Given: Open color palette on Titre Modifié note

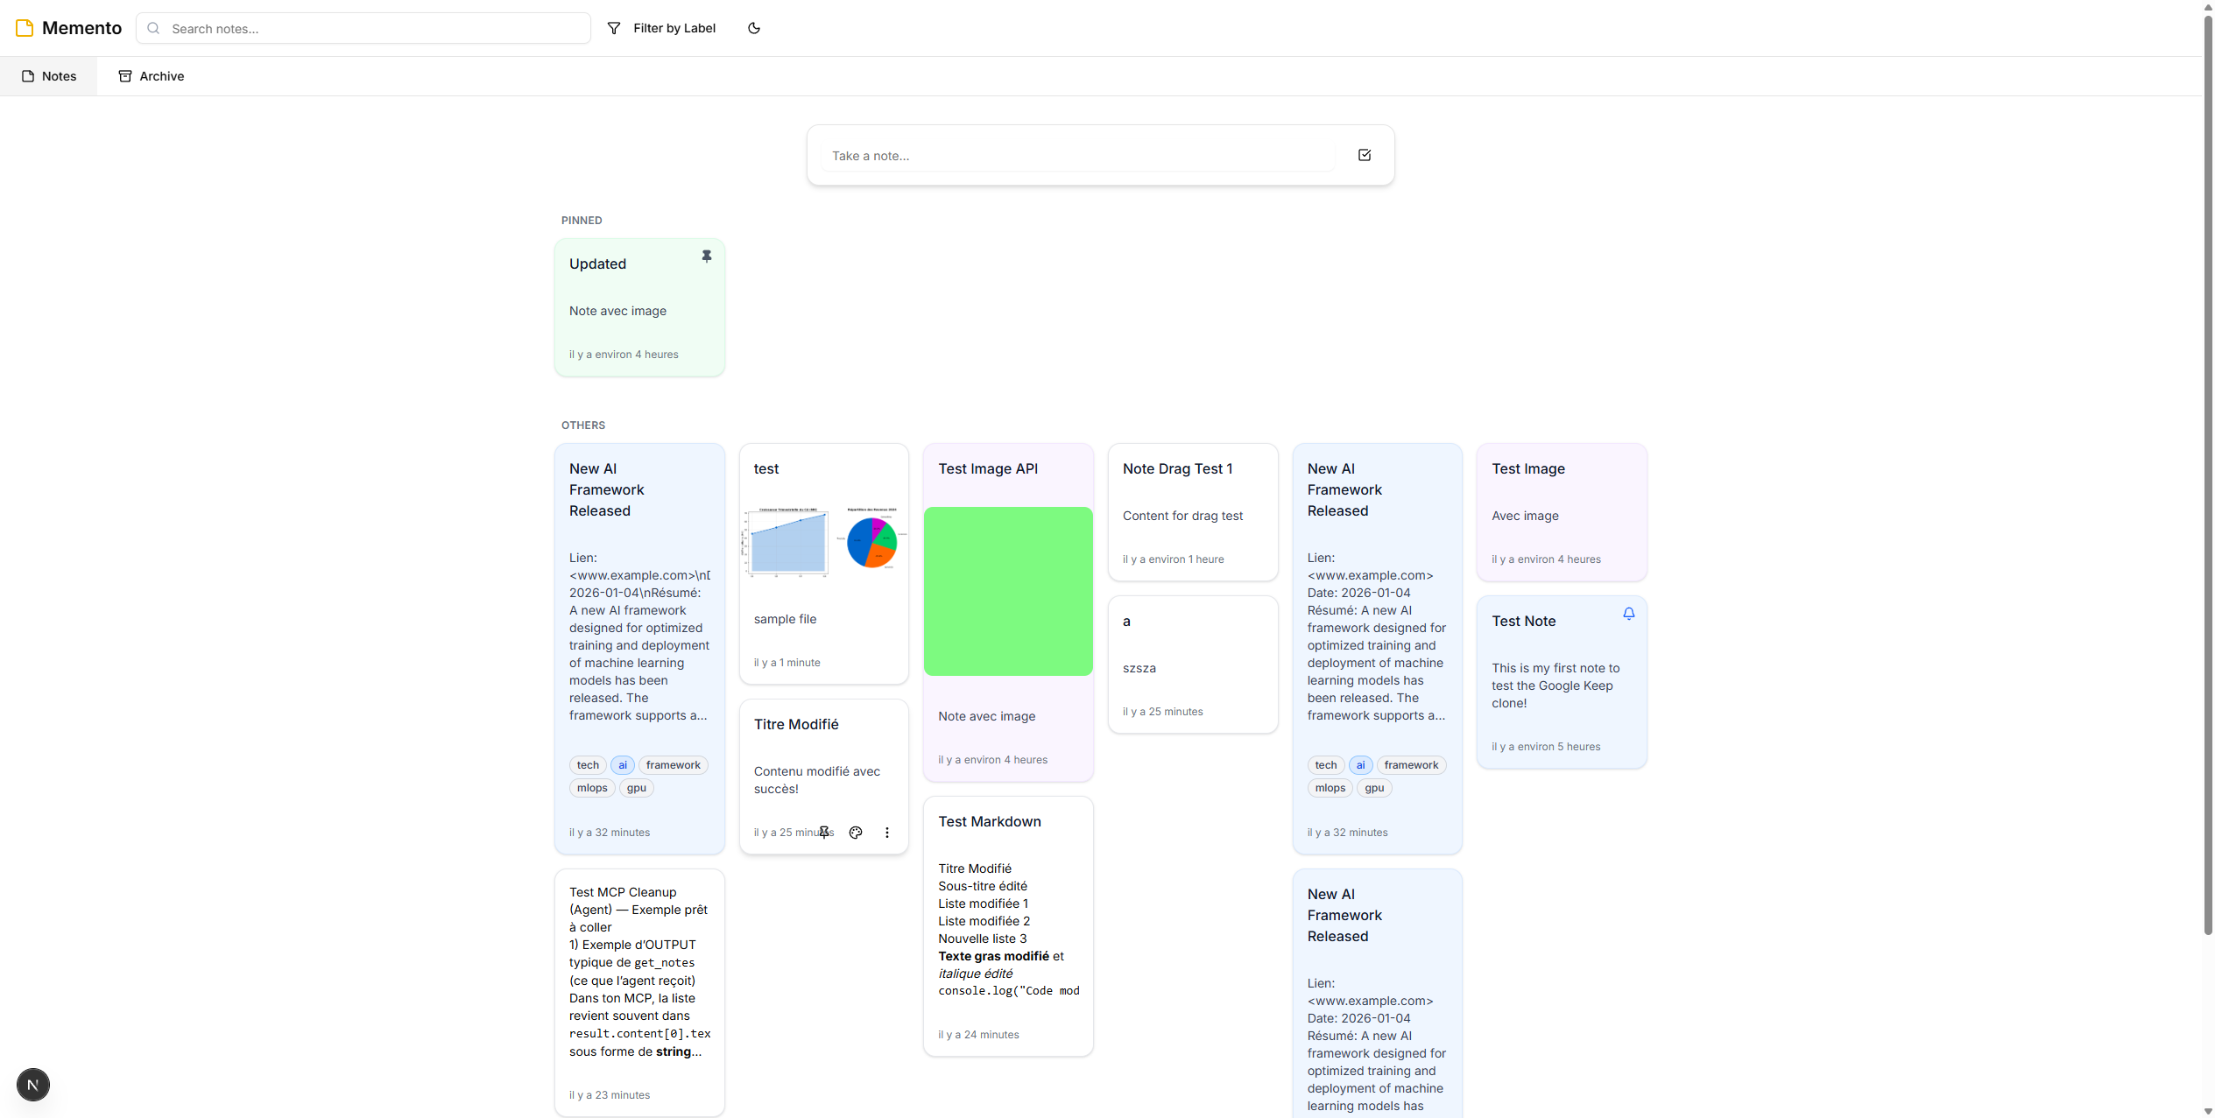Looking at the screenshot, I should pyautogui.click(x=856, y=833).
